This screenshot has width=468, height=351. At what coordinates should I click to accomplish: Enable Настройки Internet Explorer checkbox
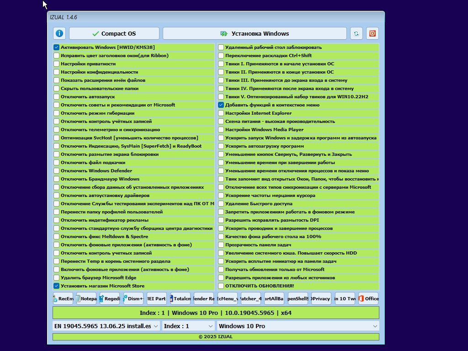click(x=221, y=113)
